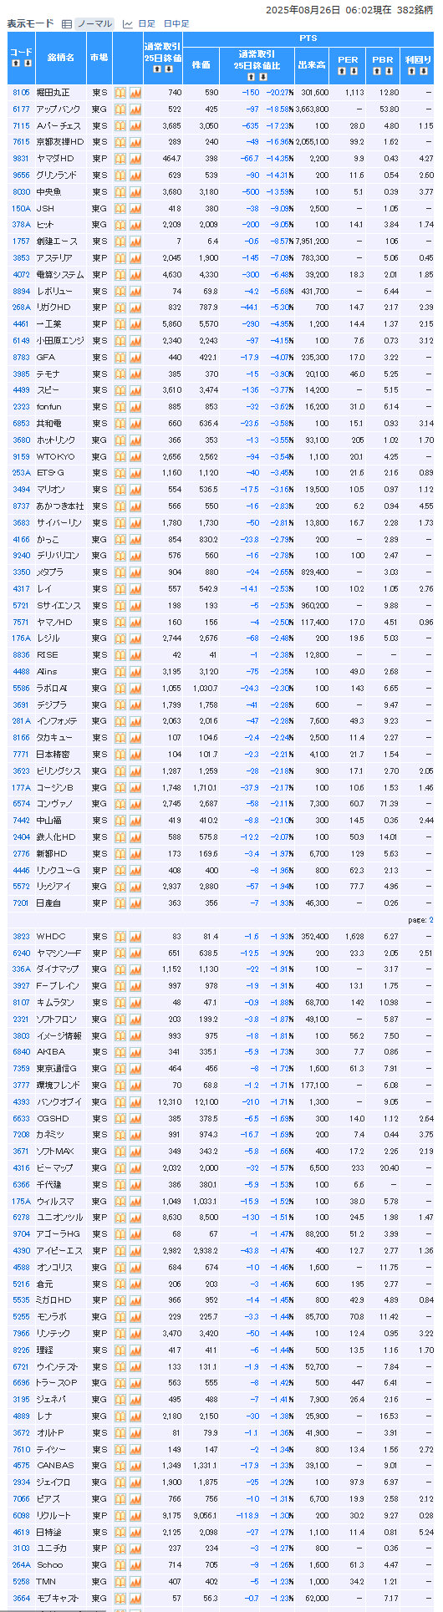This screenshot has width=443, height=1612.
Task: Sort PBR column ascending arrow
Action: [x=376, y=71]
